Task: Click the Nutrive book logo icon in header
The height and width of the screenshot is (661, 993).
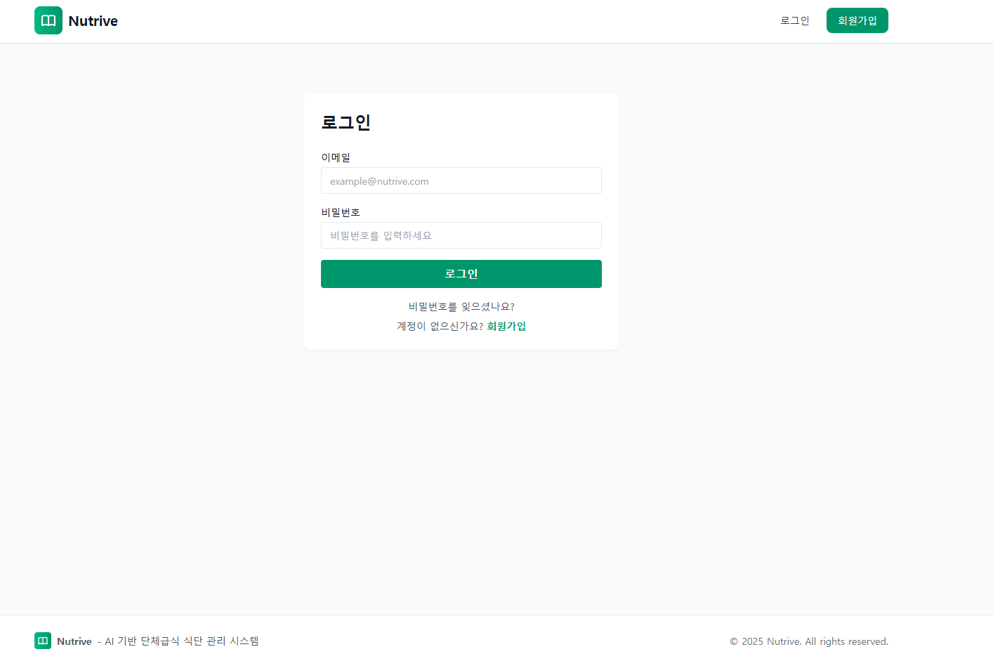Action: tap(48, 20)
